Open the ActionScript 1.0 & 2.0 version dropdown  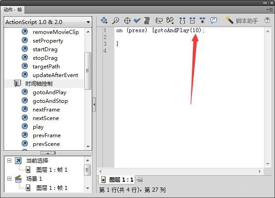click(x=48, y=22)
